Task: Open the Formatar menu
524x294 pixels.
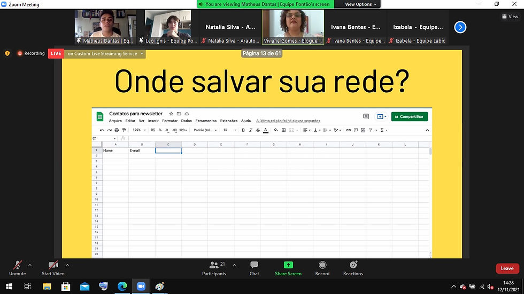Action: click(170, 121)
